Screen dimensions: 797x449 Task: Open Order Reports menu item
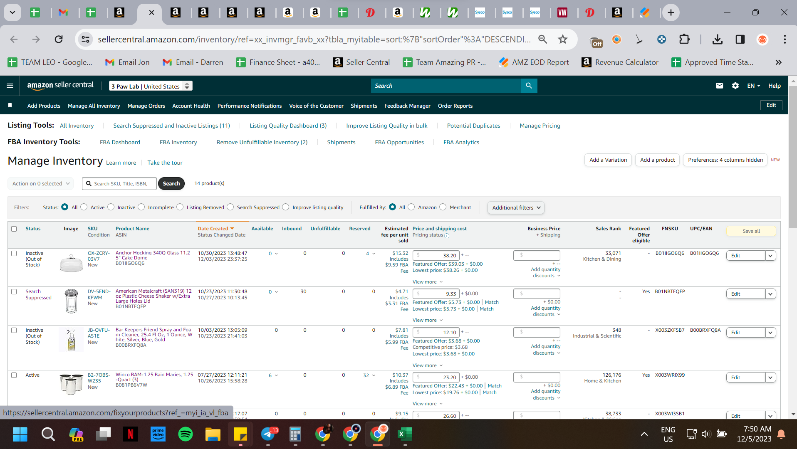(x=455, y=106)
